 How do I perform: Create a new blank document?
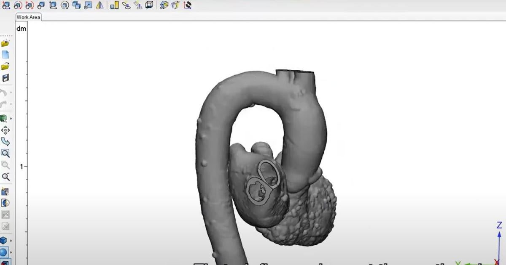coord(5,55)
